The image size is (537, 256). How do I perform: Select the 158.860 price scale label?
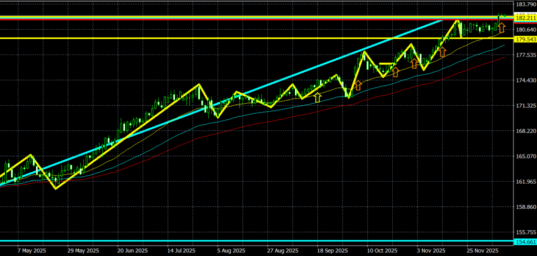click(x=524, y=207)
